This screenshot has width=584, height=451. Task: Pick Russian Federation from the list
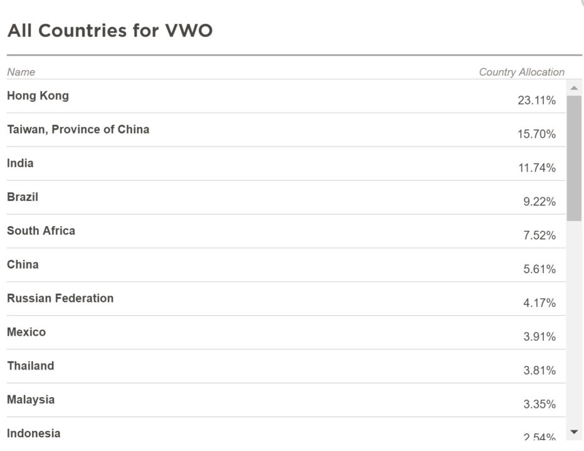(61, 299)
